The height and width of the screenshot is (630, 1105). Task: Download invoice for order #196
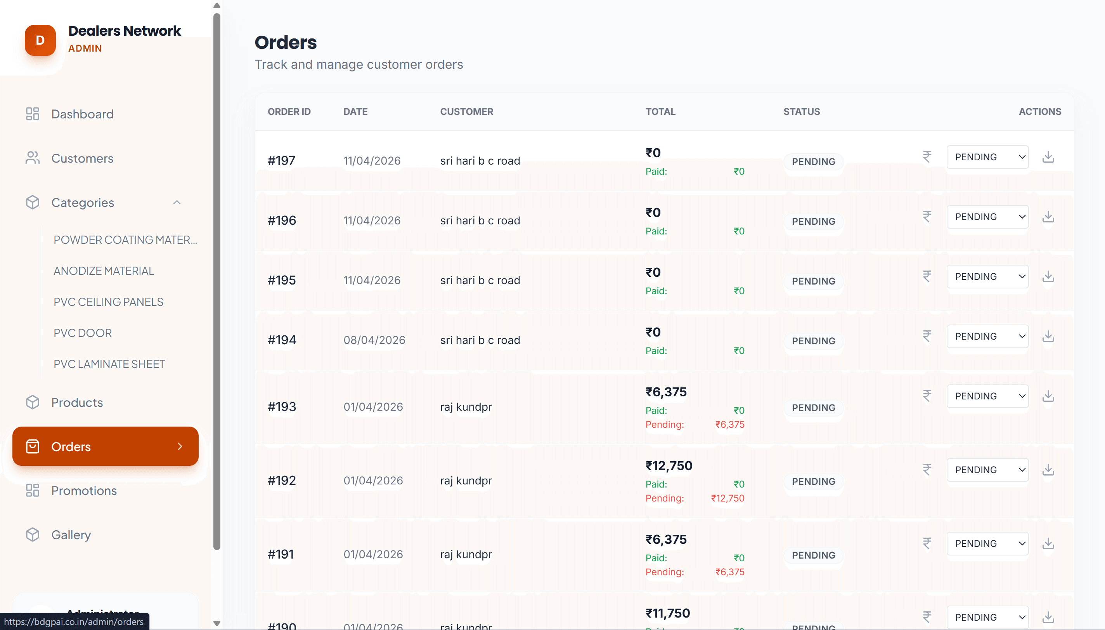tap(1048, 217)
